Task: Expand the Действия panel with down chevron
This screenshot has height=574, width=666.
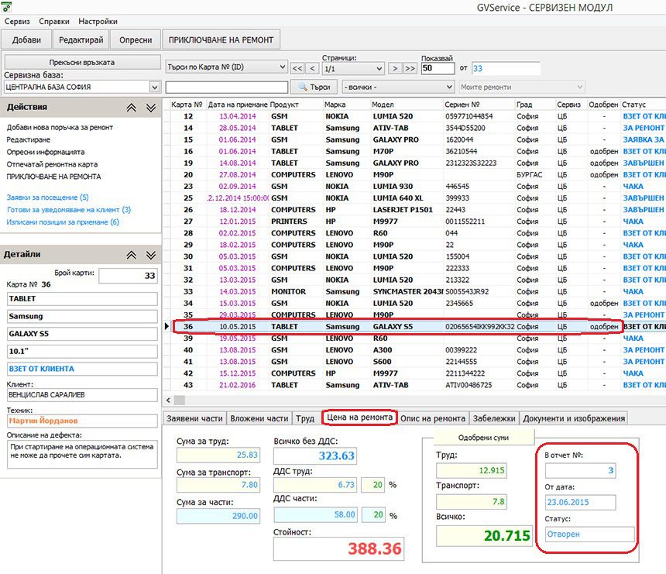Action: click(151, 108)
